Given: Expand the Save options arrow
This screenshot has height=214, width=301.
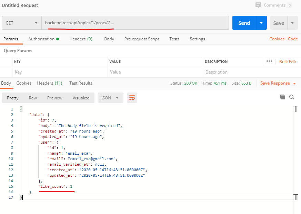Looking at the screenshot, I should click(292, 23).
